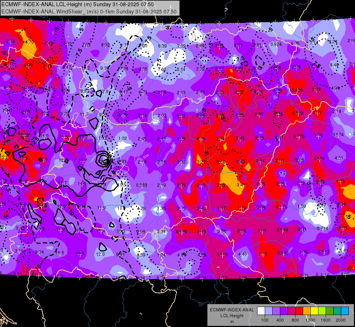Select the red legend swatch right of 800
The width and height of the screenshot is (355, 327).
pos(299,311)
